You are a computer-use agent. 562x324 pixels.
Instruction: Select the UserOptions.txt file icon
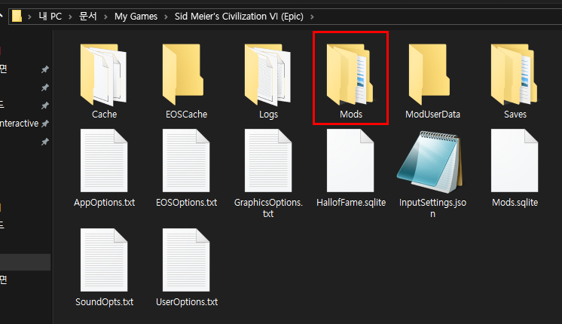[x=186, y=260]
